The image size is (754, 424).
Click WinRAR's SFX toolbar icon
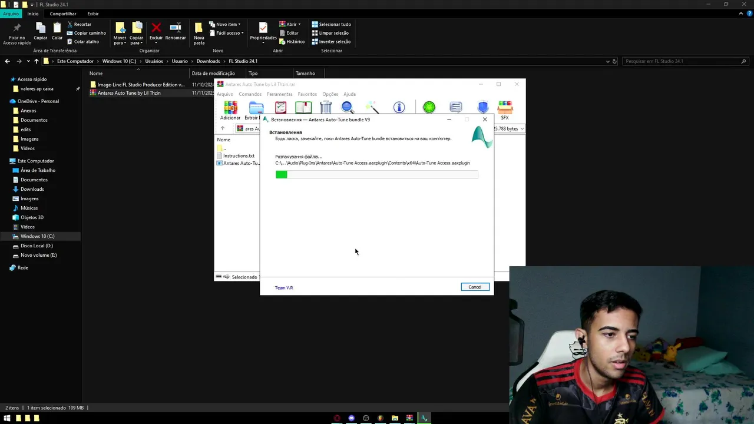(505, 107)
